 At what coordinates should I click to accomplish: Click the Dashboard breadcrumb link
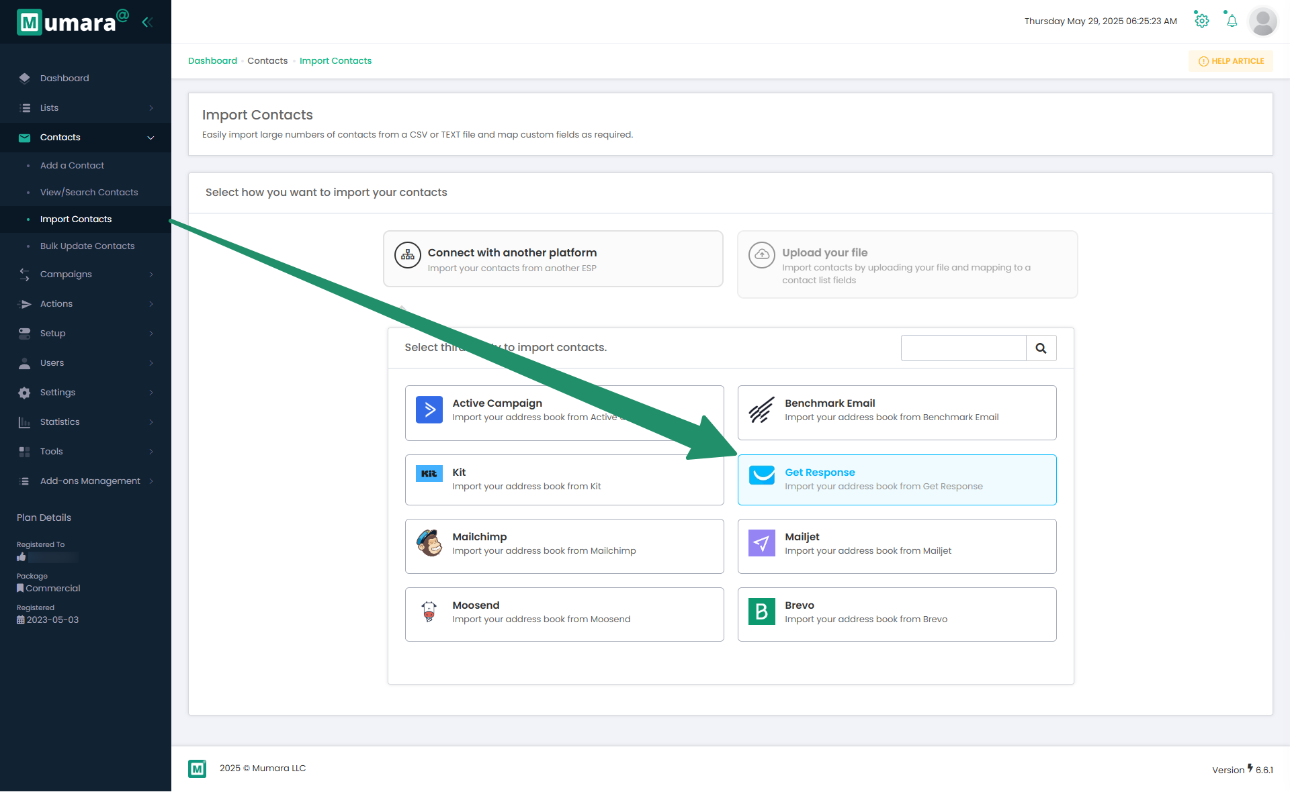click(212, 61)
